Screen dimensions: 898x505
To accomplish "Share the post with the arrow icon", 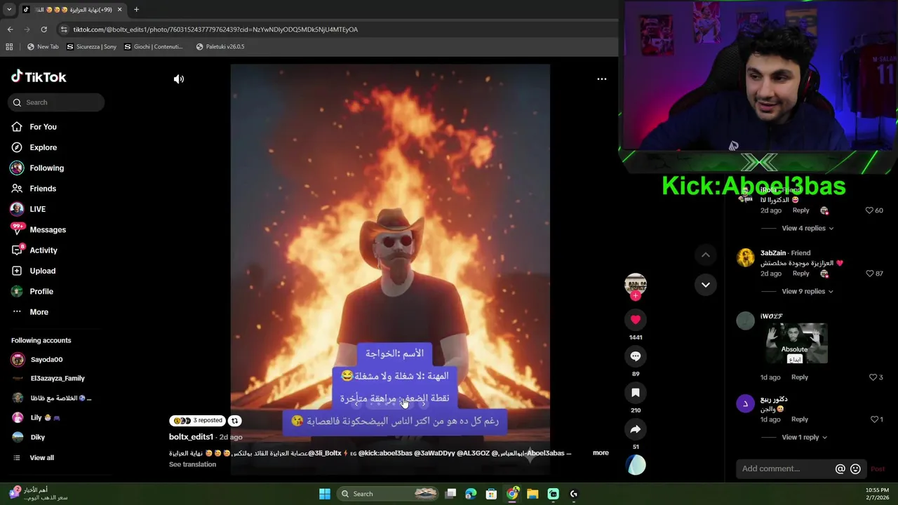I will point(636,429).
